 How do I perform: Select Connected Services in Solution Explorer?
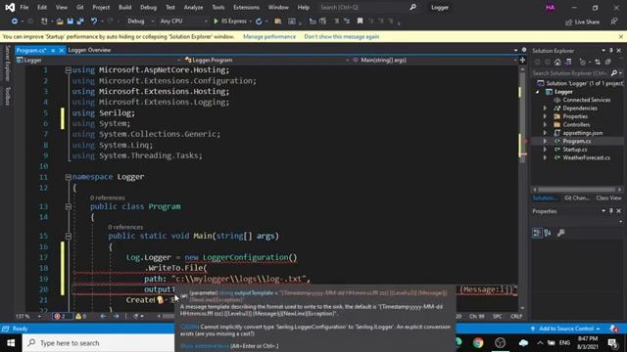[586, 100]
